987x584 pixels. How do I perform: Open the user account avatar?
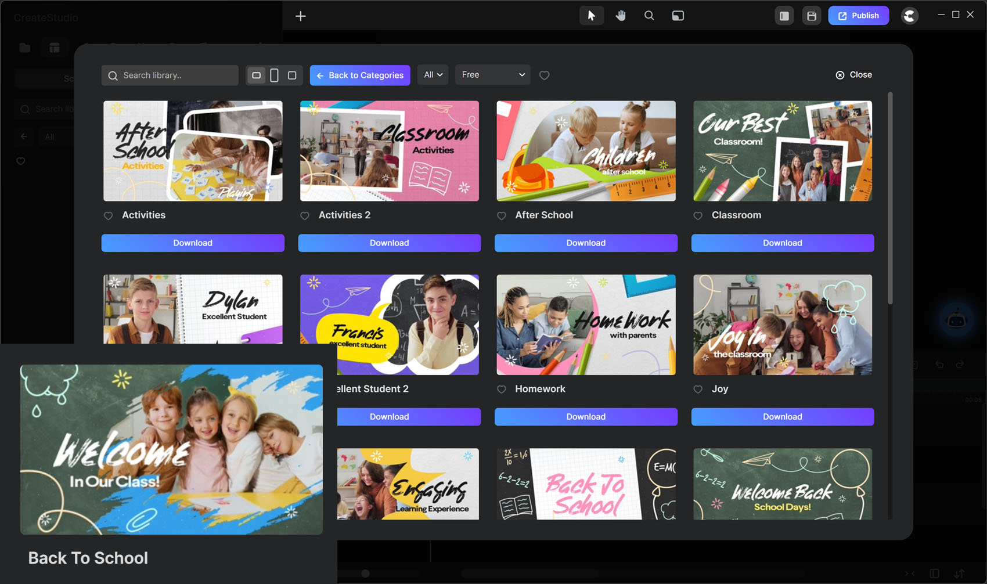(909, 16)
